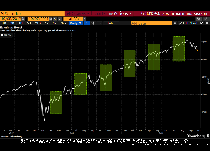The height and width of the screenshot is (151, 210).
Task: Shift date range forward with right arrow
Action: 60,19
